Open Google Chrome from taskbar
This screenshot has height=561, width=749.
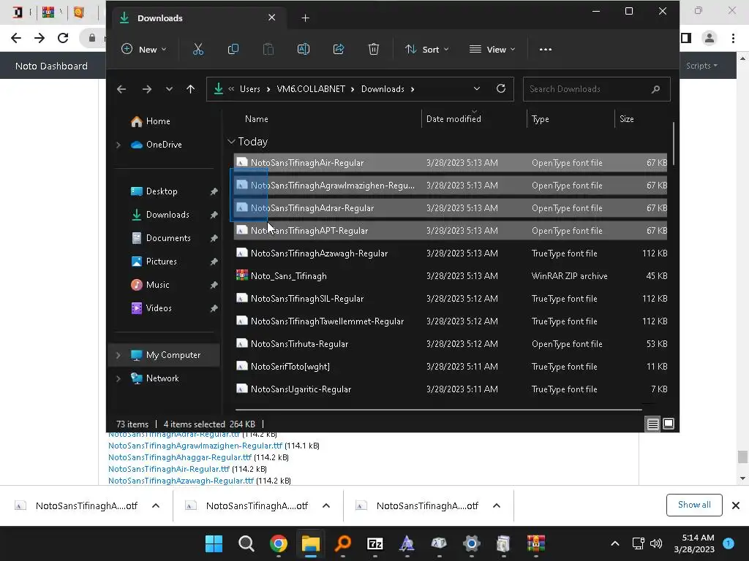(x=279, y=543)
